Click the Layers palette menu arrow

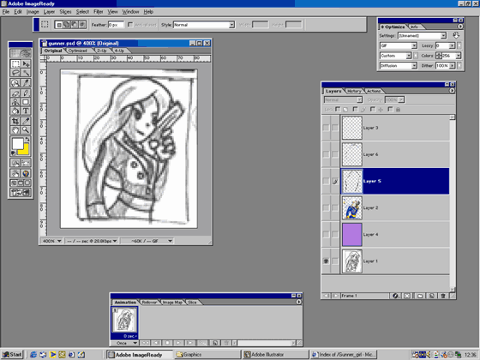coord(452,91)
